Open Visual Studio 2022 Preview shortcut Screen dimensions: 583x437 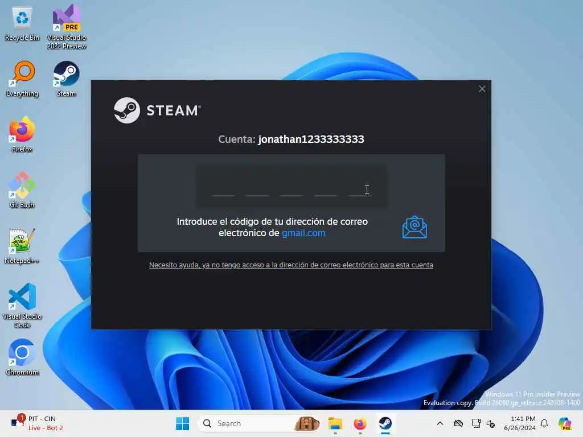(67, 27)
